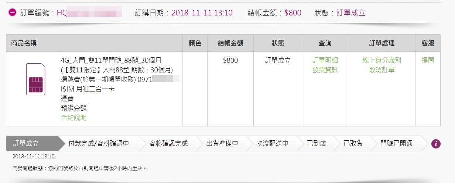
Task: Click 提問 customer service link
Action: 428,60
